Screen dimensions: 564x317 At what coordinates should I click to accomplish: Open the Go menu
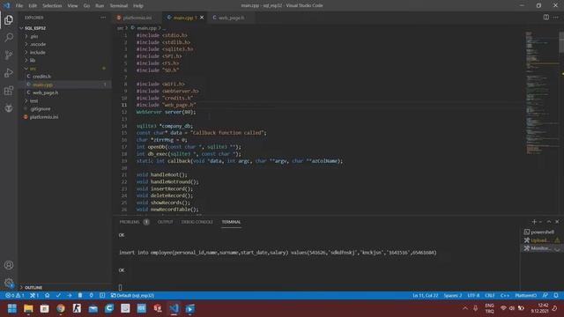tap(86, 6)
